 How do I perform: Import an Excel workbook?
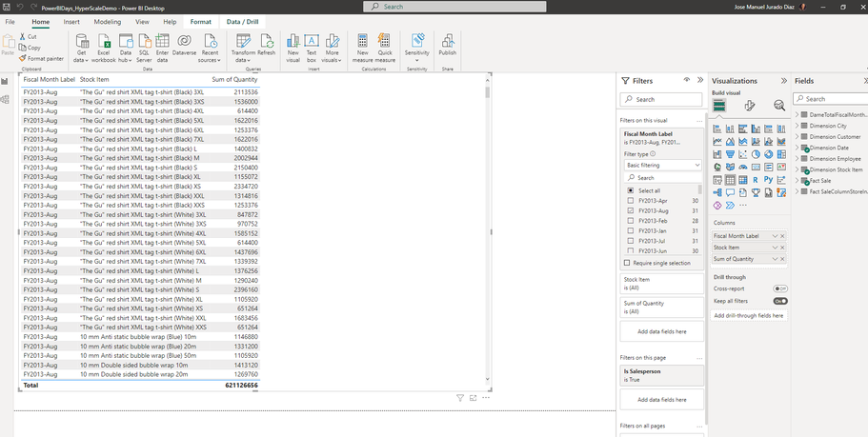pyautogui.click(x=104, y=49)
